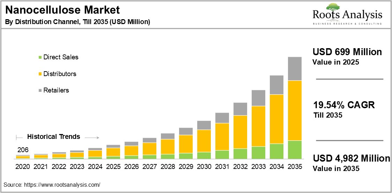The image size is (392, 193).
Task: Click the 2027 axis label
Action: (149, 166)
